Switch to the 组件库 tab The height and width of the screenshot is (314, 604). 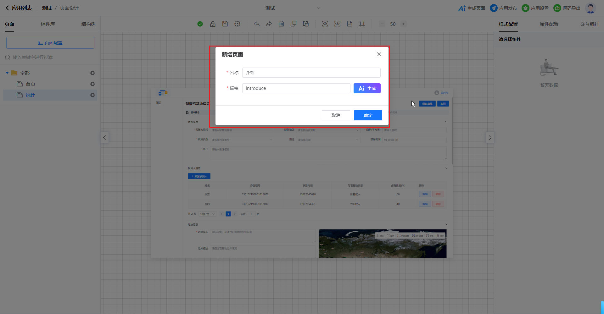pyautogui.click(x=48, y=24)
